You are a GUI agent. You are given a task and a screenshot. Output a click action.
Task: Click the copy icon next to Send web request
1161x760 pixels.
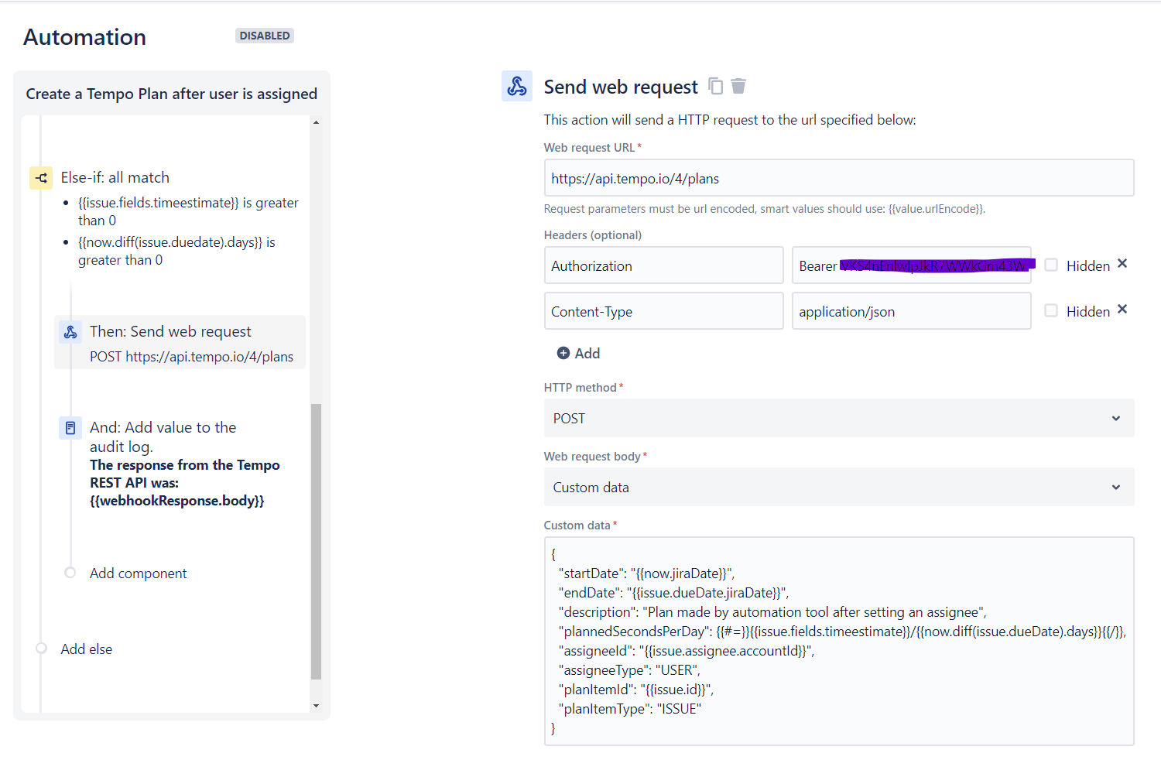point(716,87)
